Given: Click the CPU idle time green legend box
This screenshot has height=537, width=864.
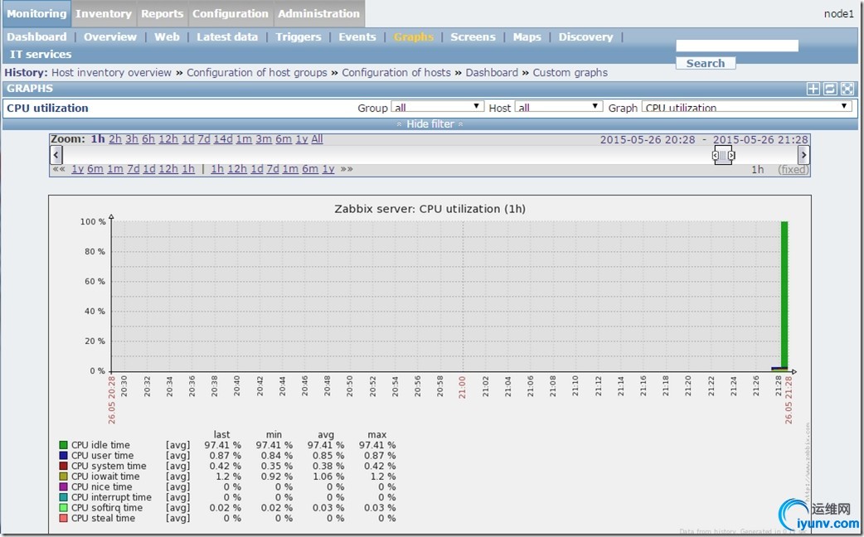Looking at the screenshot, I should click(63, 445).
